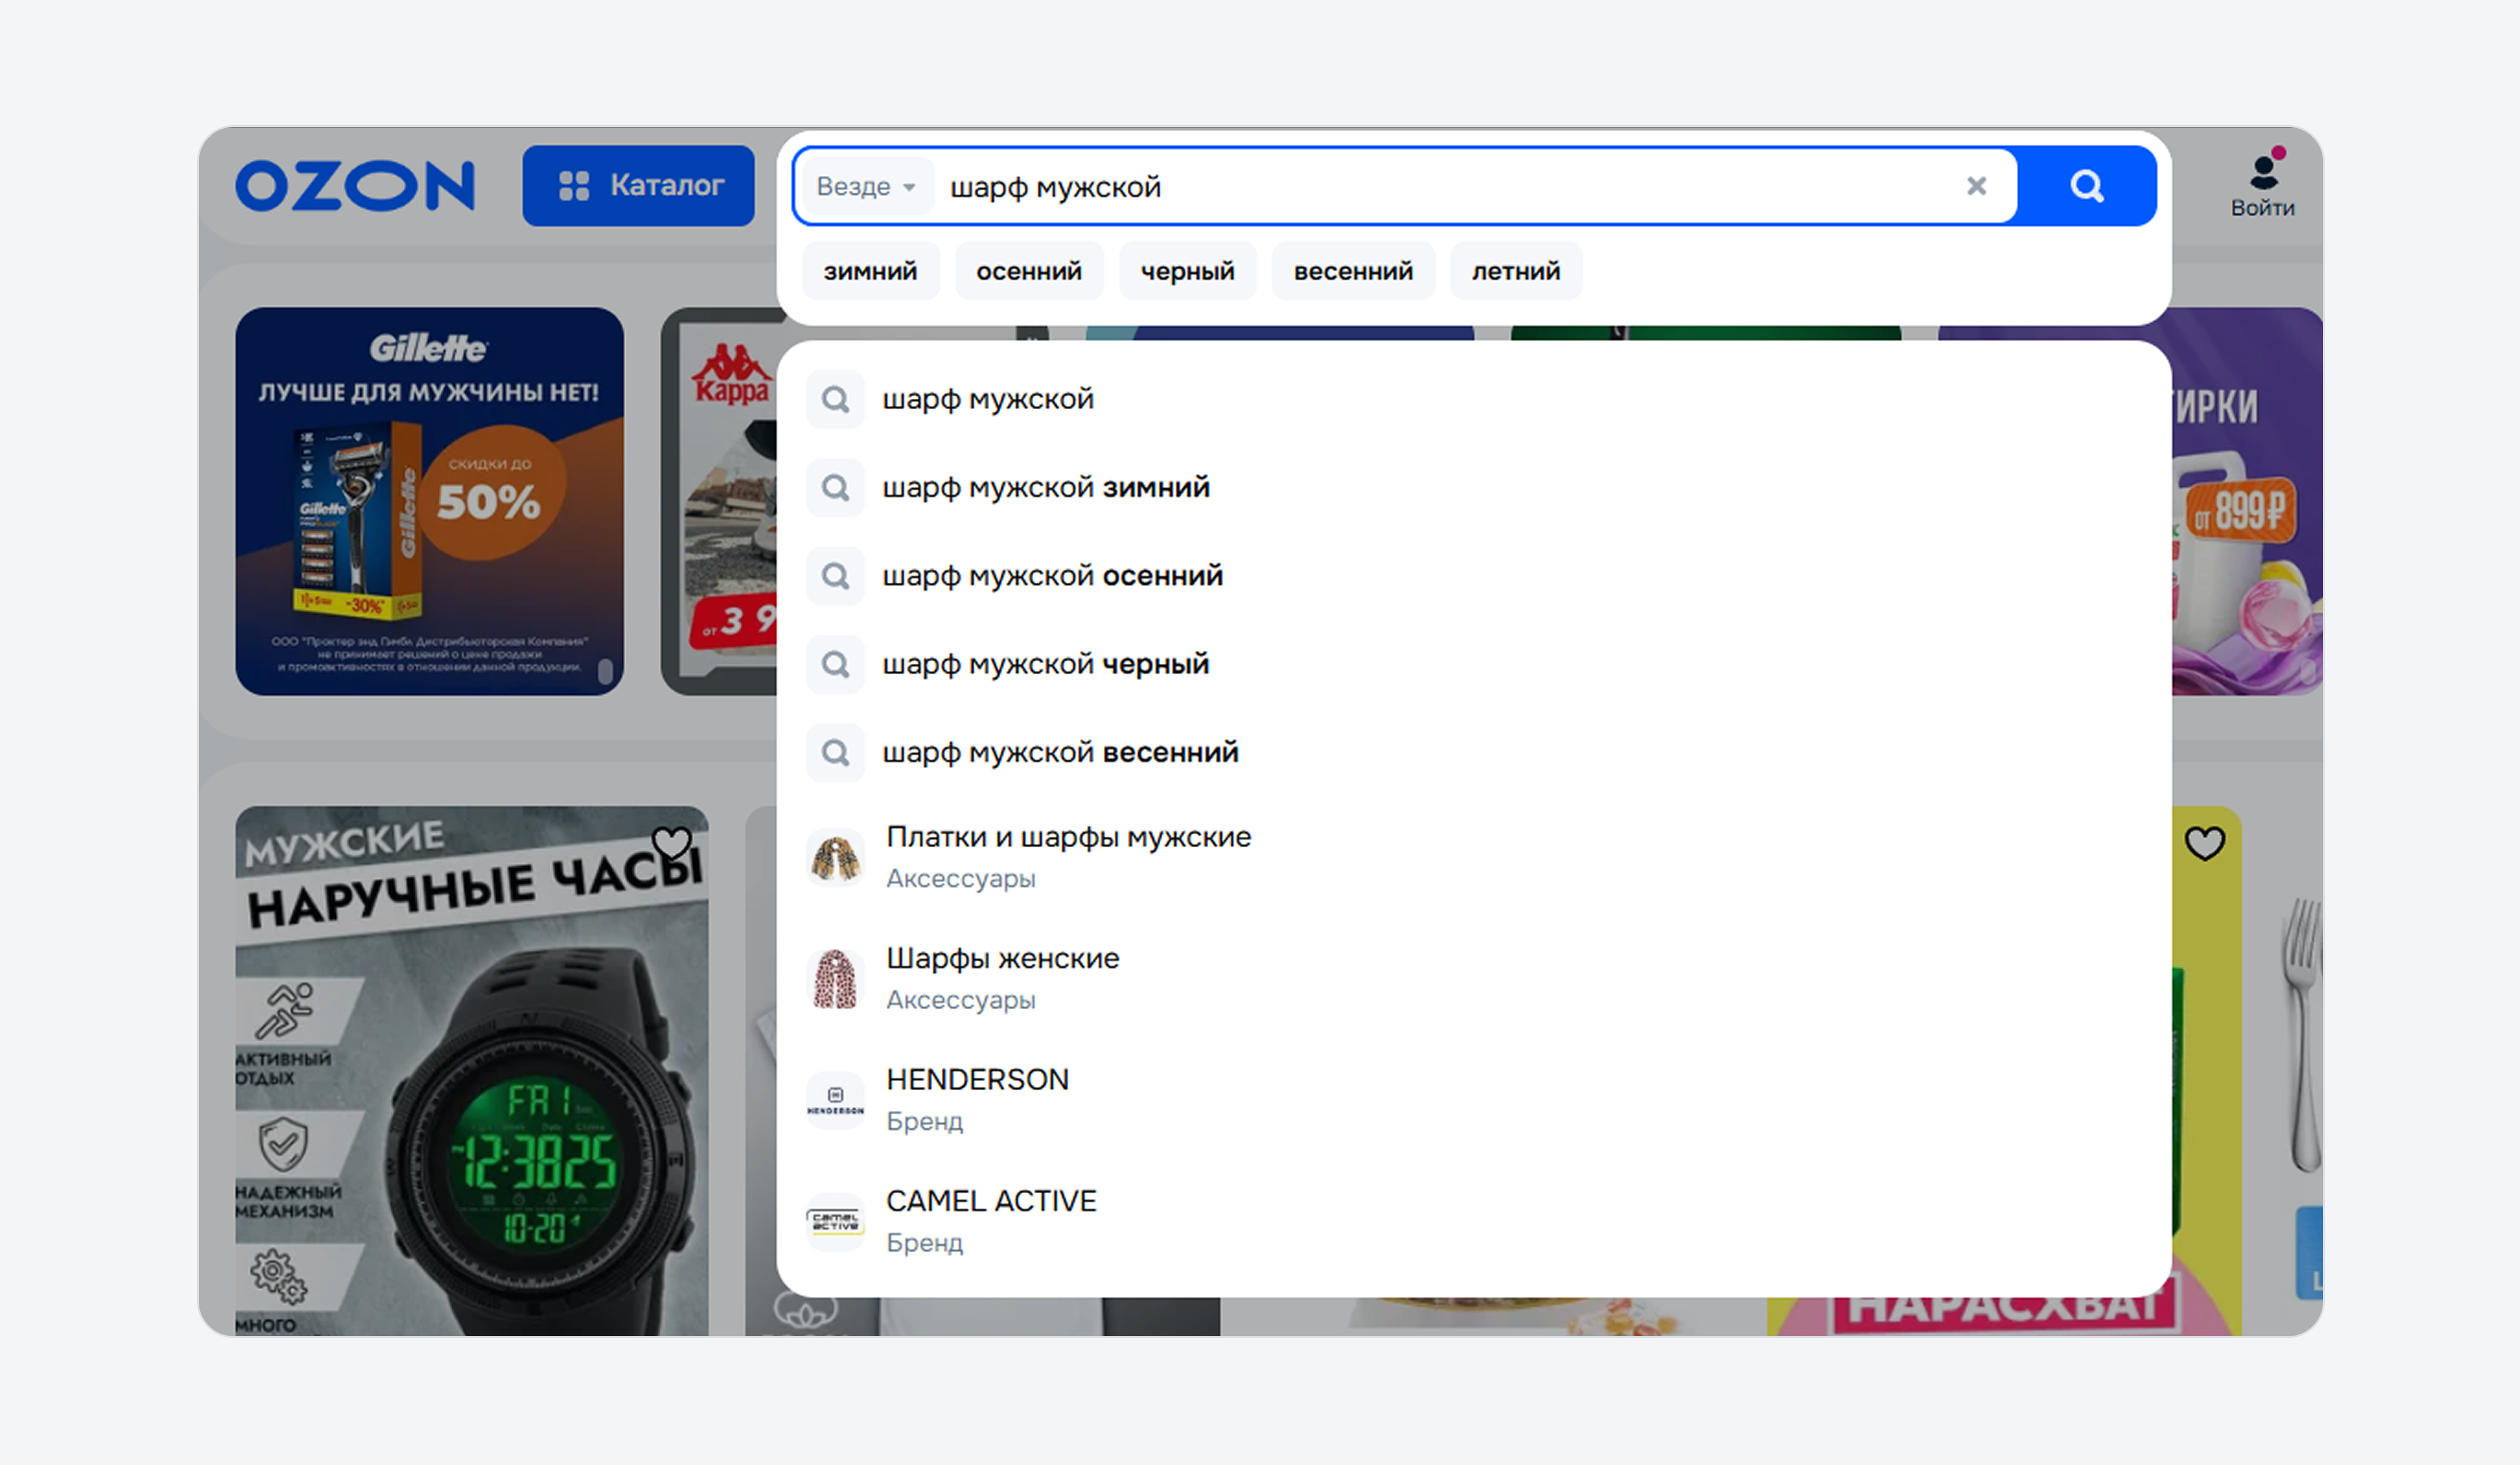Select the осенний suggestion chip
The image size is (2520, 1465).
pyautogui.click(x=1029, y=271)
